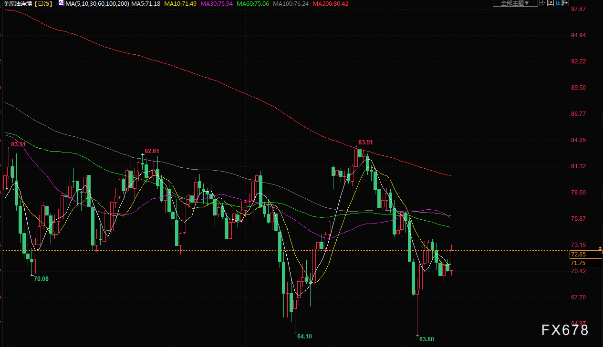603x347 pixels.
Task: Open MA(5,10,30,60,100,200) parameter settings
Action: 97,3
